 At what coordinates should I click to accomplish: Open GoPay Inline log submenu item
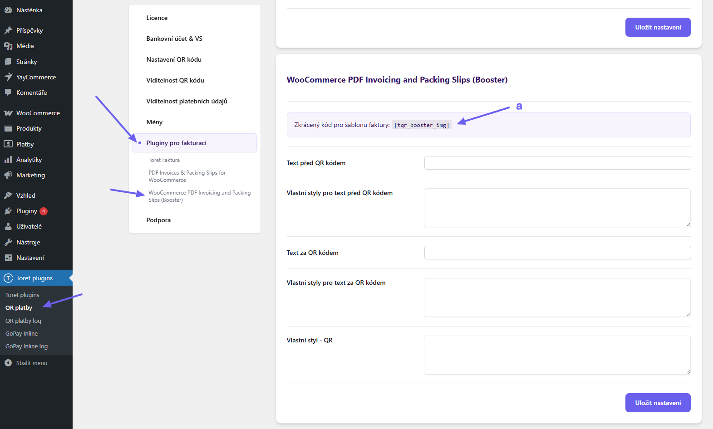(26, 346)
